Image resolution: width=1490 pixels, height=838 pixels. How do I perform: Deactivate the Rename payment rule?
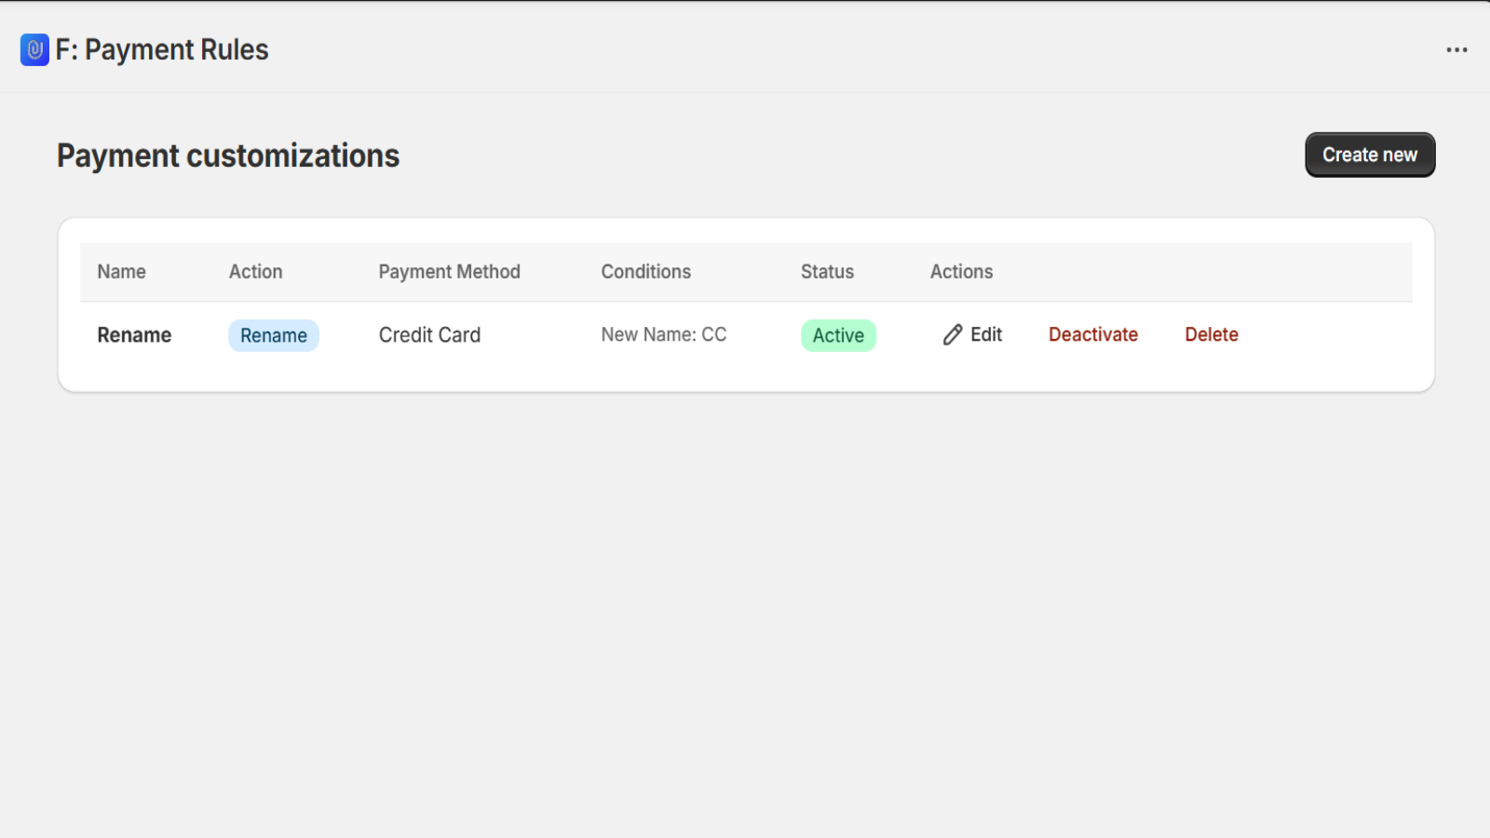point(1092,335)
